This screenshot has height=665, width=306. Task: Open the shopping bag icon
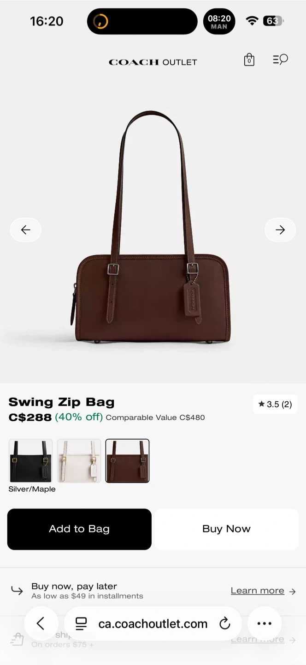(x=249, y=60)
